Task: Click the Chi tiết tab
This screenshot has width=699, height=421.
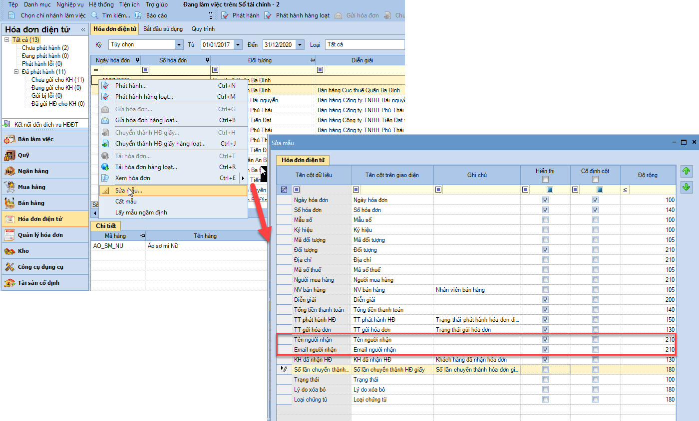Action: click(105, 226)
